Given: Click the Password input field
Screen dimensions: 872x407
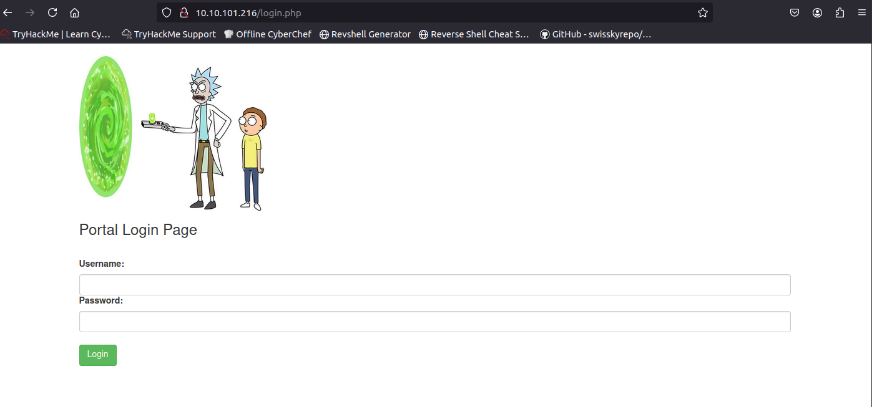Looking at the screenshot, I should 434,322.
